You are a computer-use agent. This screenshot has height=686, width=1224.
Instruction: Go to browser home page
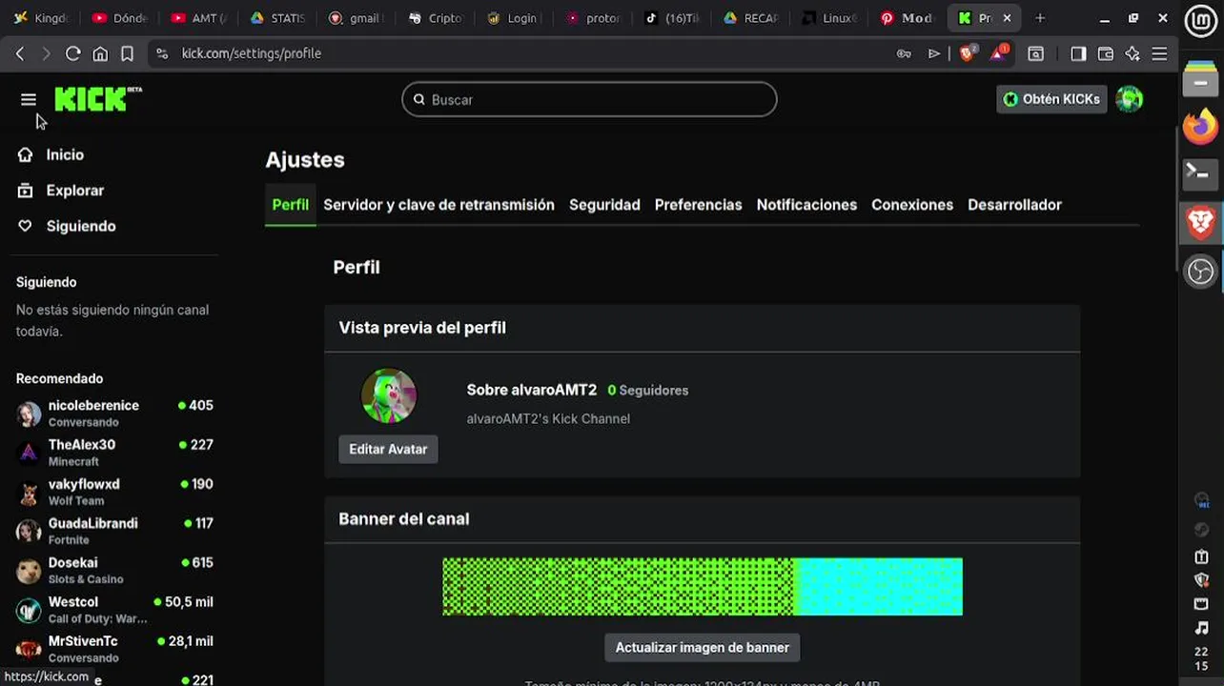[x=100, y=53]
